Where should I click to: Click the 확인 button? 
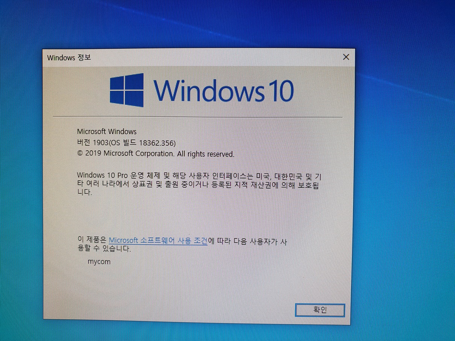[x=320, y=310]
